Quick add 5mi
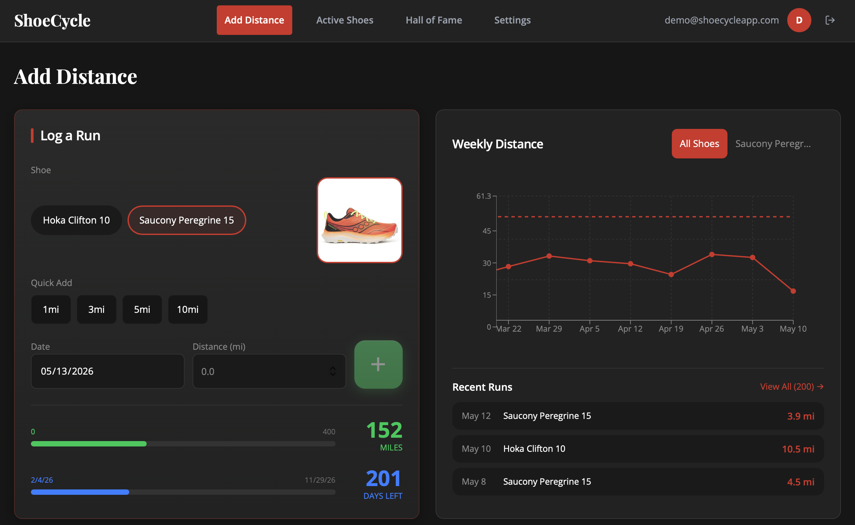The image size is (855, 525). pos(142,309)
